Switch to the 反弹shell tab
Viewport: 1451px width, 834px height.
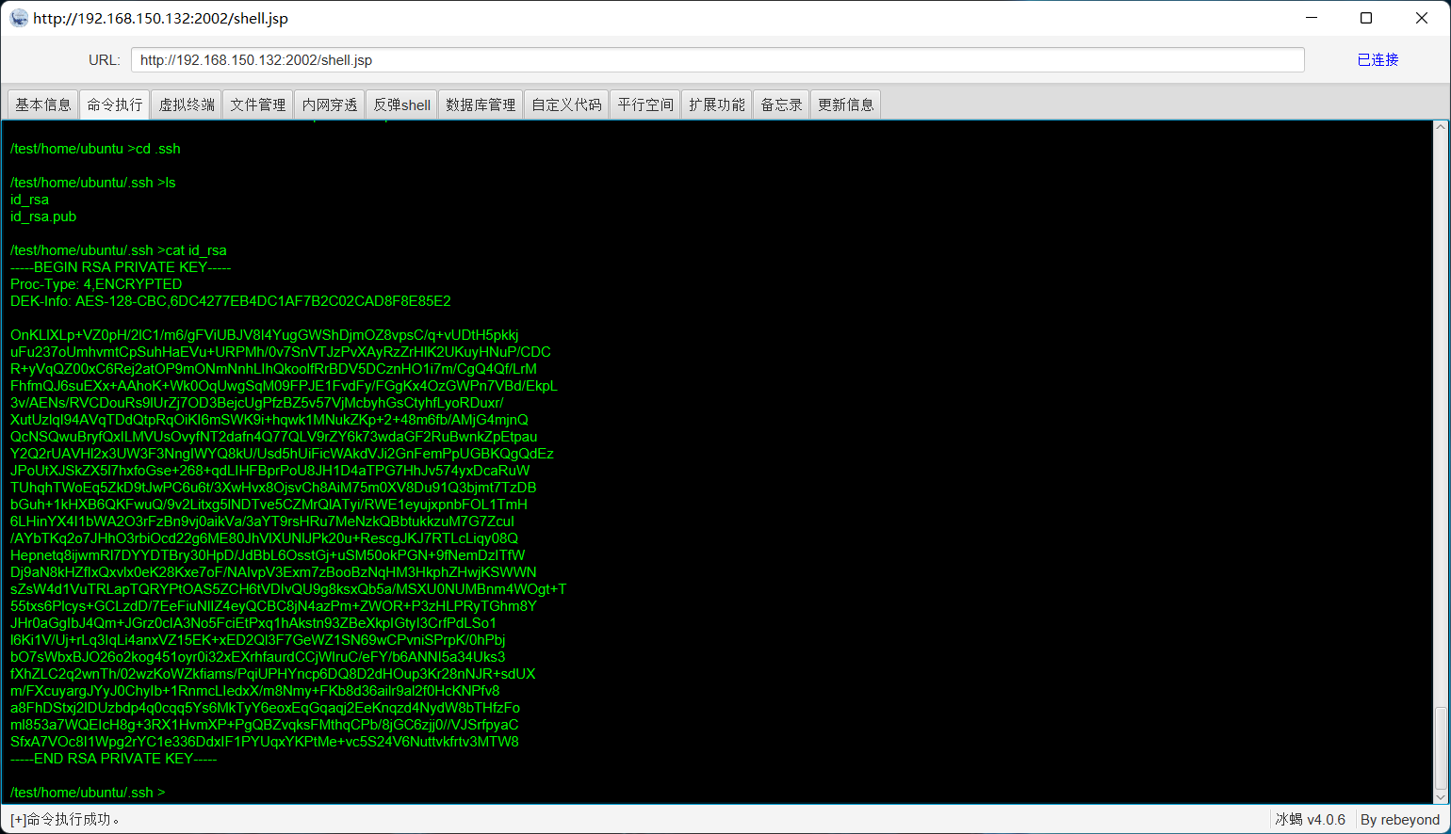(x=401, y=104)
